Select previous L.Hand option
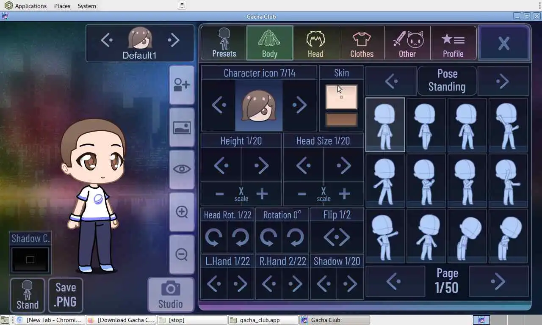 click(x=214, y=284)
